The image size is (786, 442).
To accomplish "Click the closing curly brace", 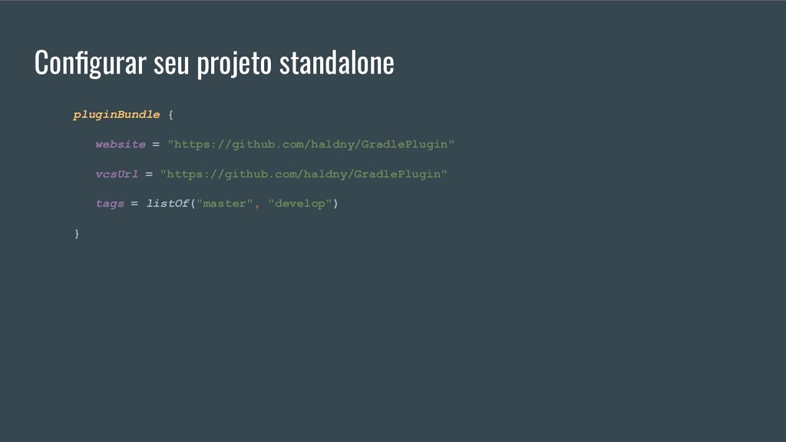I will [x=77, y=233].
